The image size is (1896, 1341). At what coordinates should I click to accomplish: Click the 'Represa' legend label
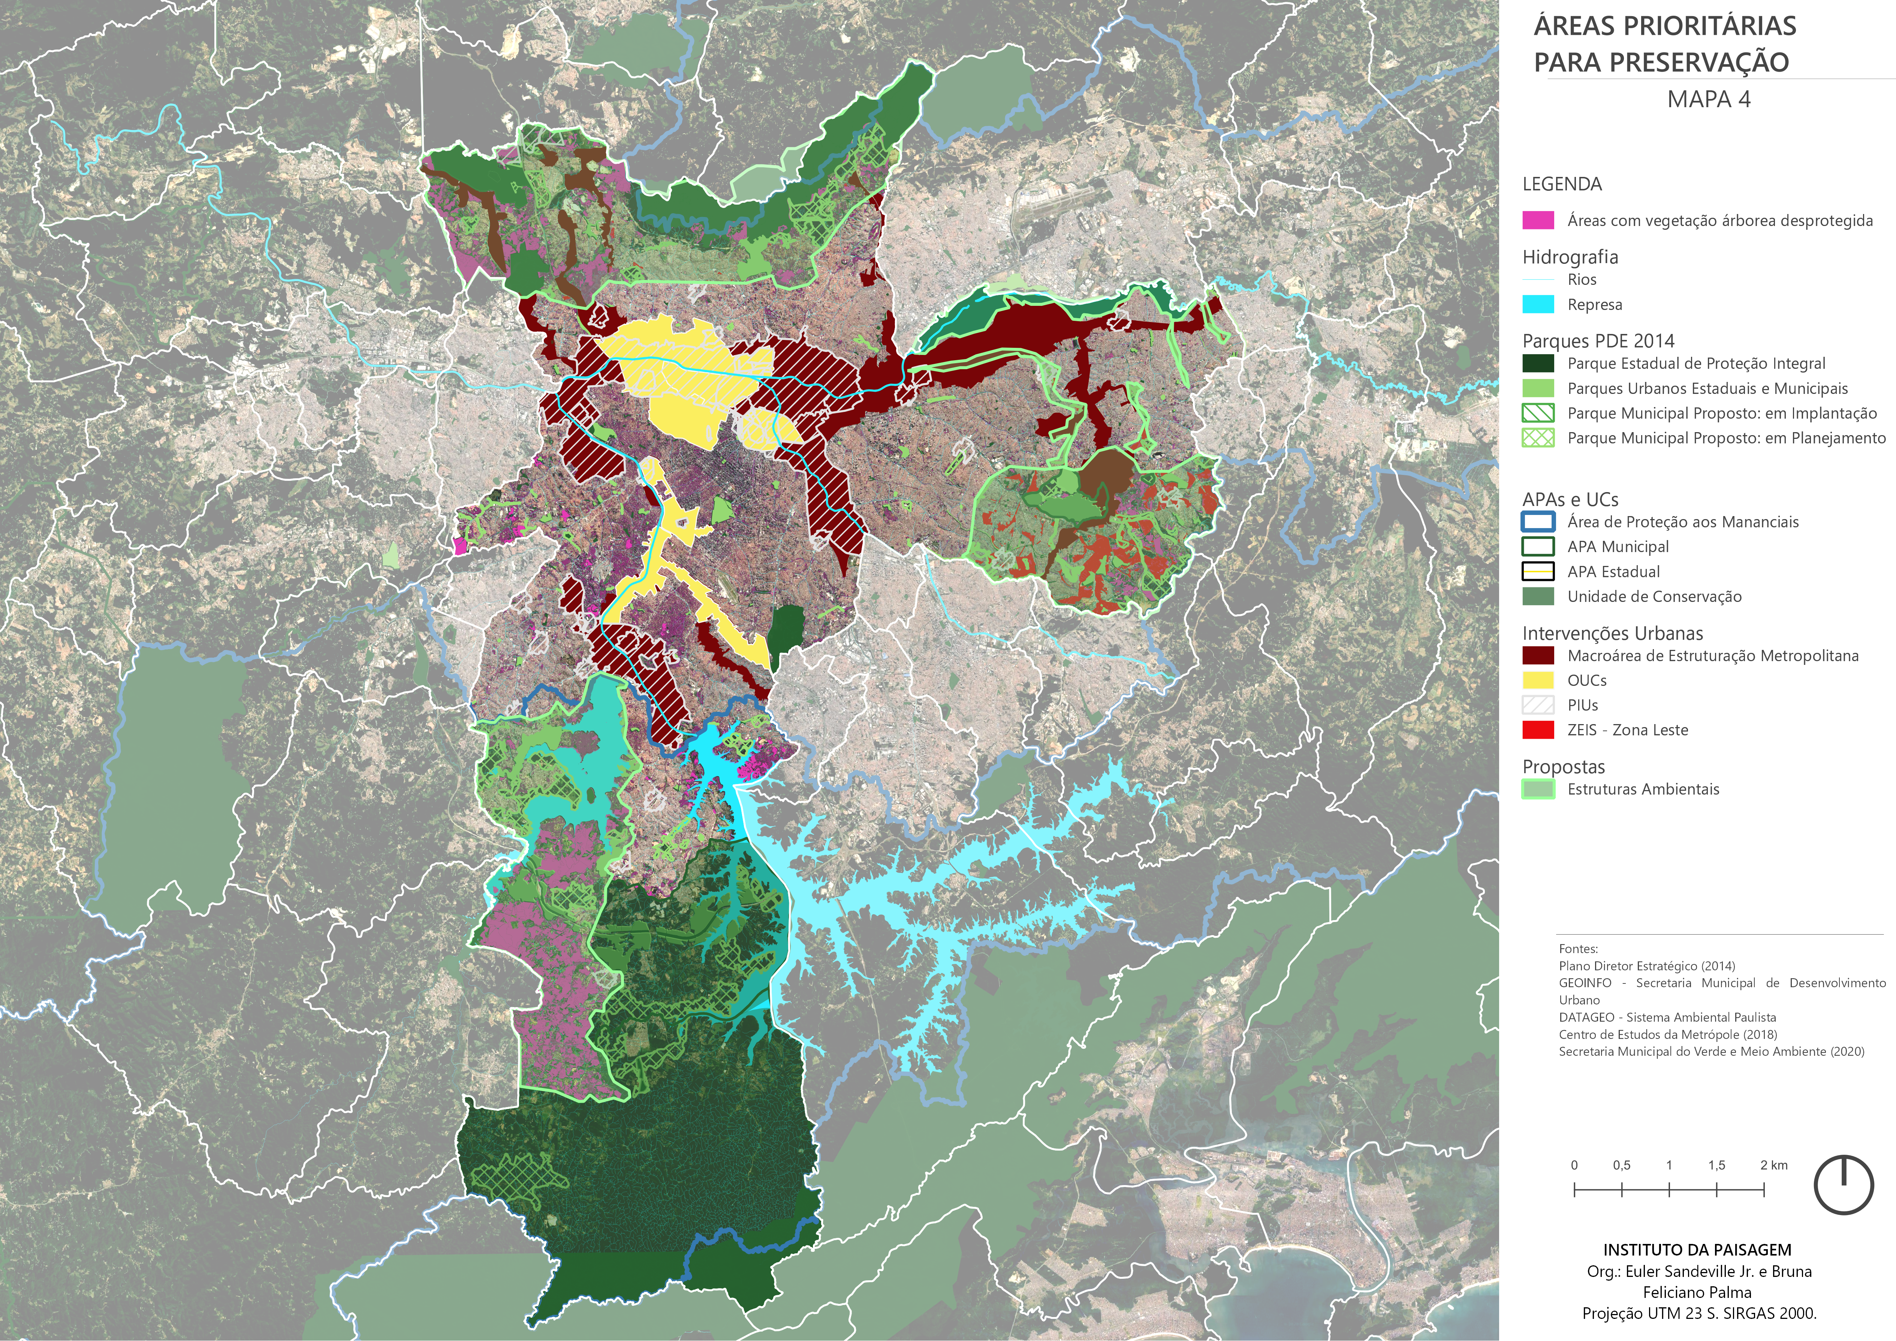[x=1595, y=305]
